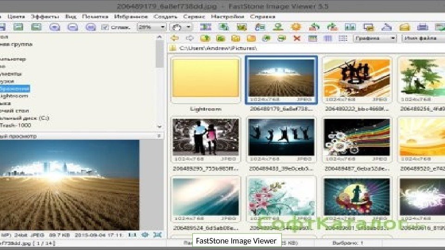Screen dimensions: 445x250
Task: Click folder tree scrollbar up arrow
Action: point(159,37)
